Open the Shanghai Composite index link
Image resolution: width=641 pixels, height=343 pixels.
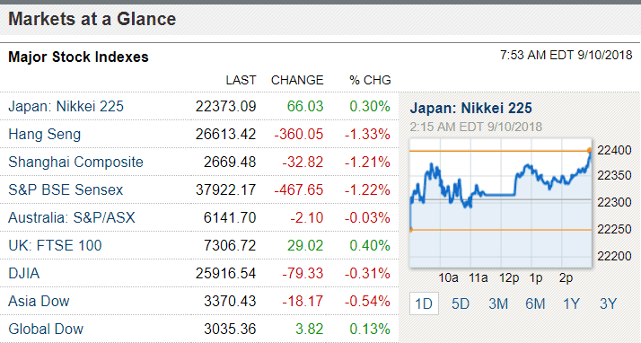[x=75, y=162]
